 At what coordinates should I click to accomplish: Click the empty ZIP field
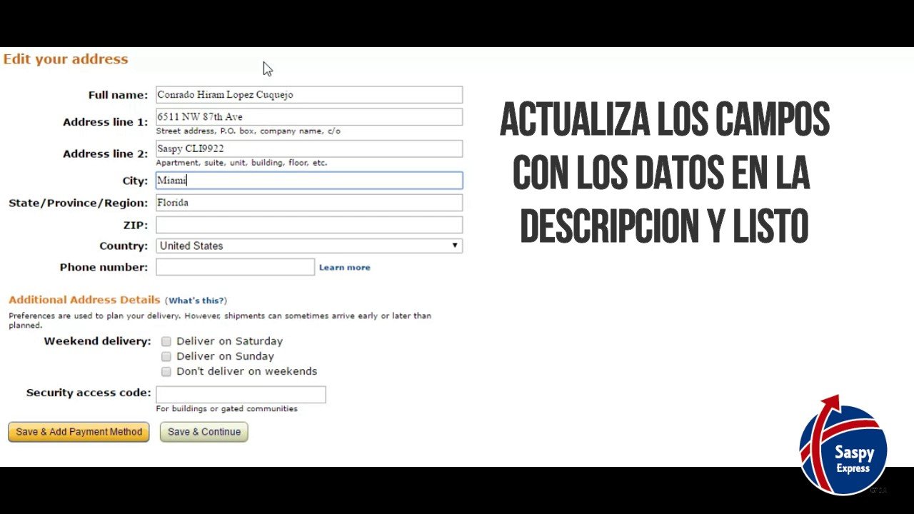pos(309,225)
